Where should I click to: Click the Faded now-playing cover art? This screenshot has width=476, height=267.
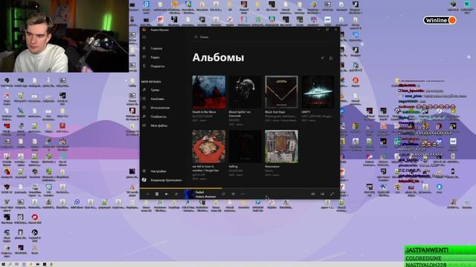click(189, 194)
